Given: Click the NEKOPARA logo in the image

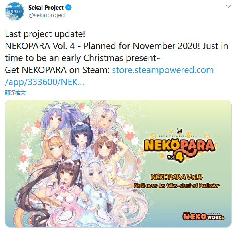Looking at the screenshot, I should pyautogui.click(x=180, y=146).
